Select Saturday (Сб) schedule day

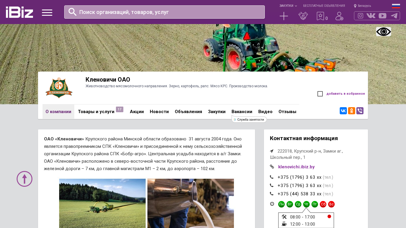point(323,204)
